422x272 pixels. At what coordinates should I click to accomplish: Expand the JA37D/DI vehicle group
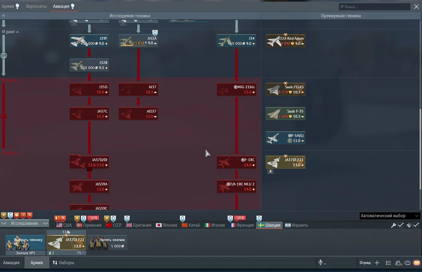click(89, 162)
